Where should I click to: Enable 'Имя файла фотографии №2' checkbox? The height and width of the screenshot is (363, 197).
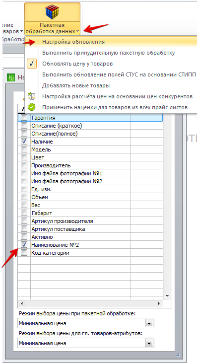tap(24, 181)
